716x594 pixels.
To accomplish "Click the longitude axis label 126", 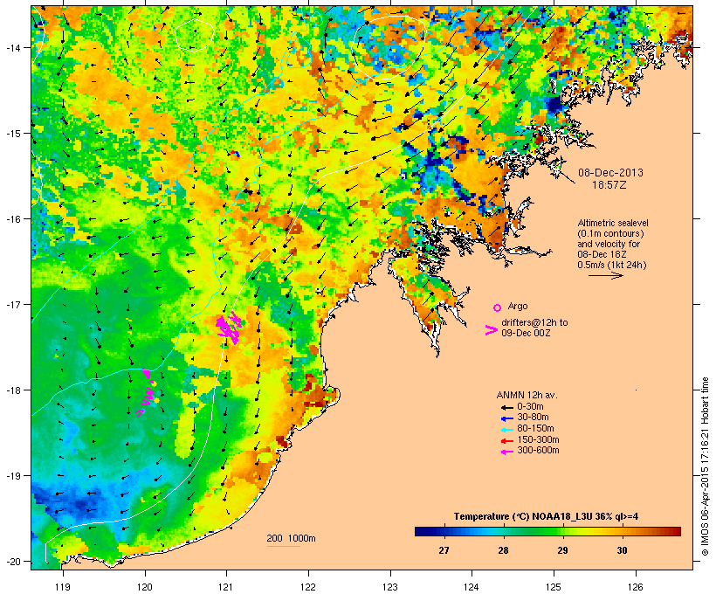I will coord(636,587).
